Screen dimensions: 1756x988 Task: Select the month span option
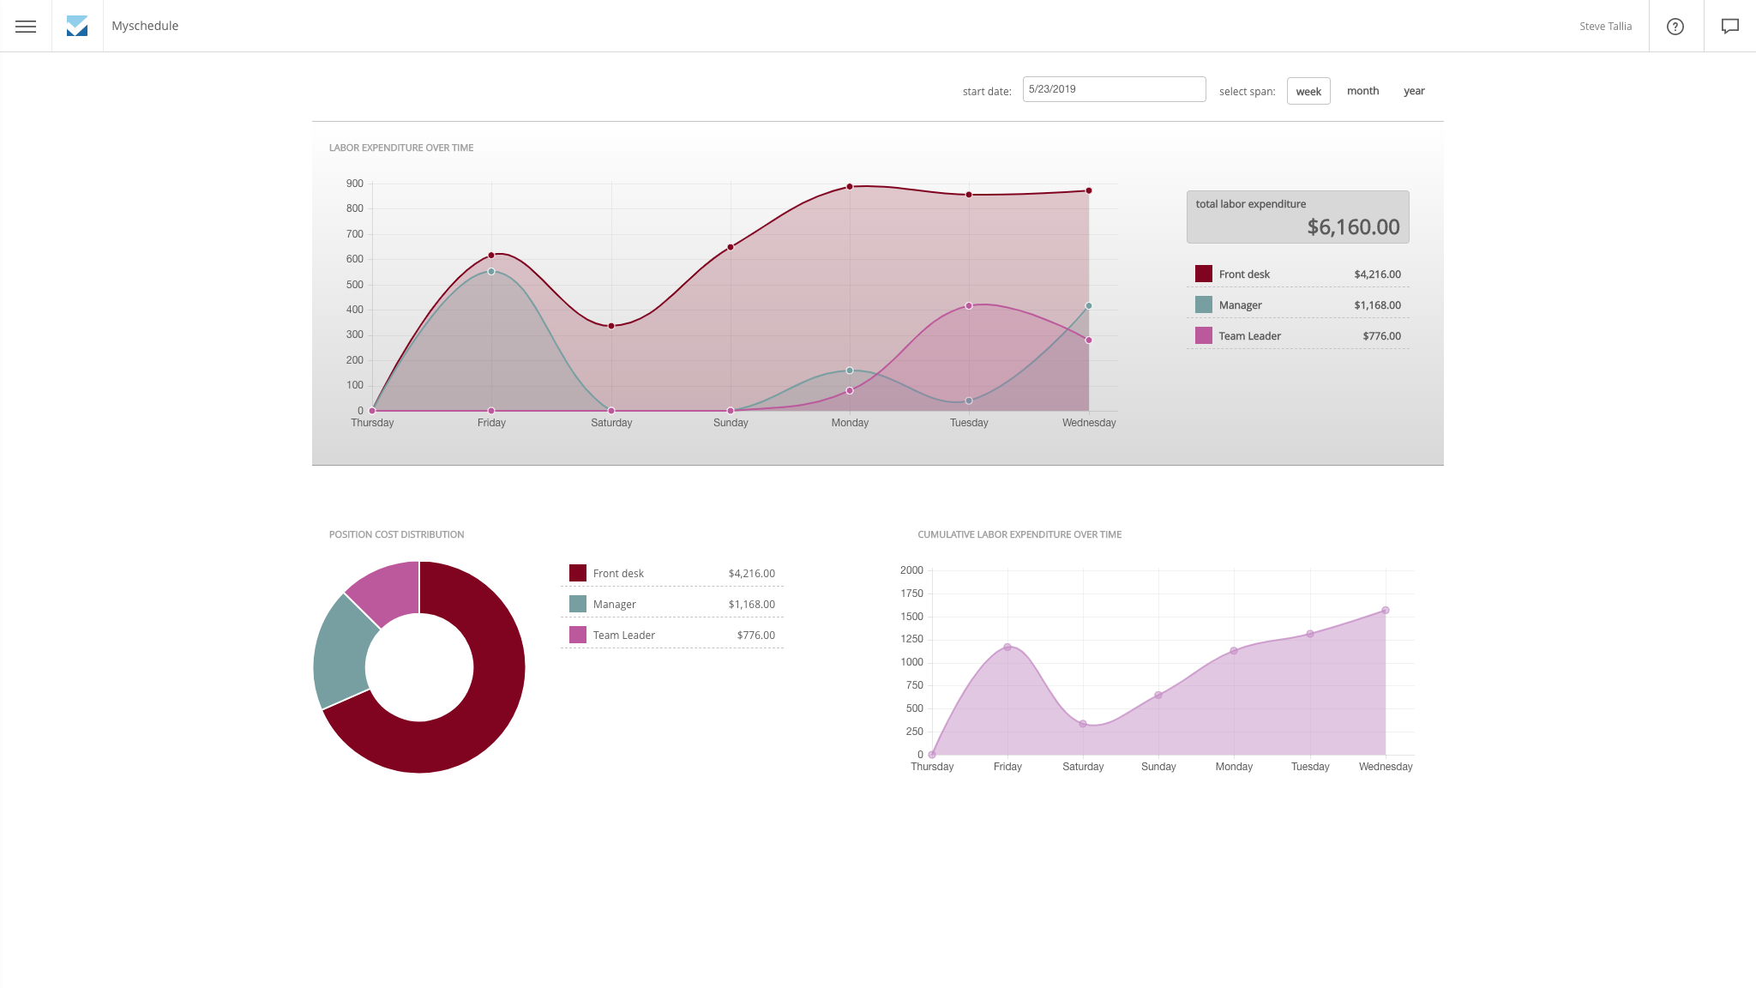tap(1362, 91)
